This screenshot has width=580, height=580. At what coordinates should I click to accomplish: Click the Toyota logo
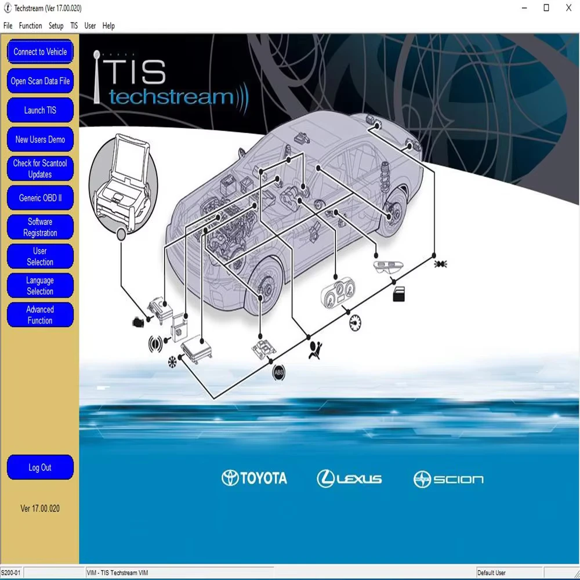click(x=254, y=478)
